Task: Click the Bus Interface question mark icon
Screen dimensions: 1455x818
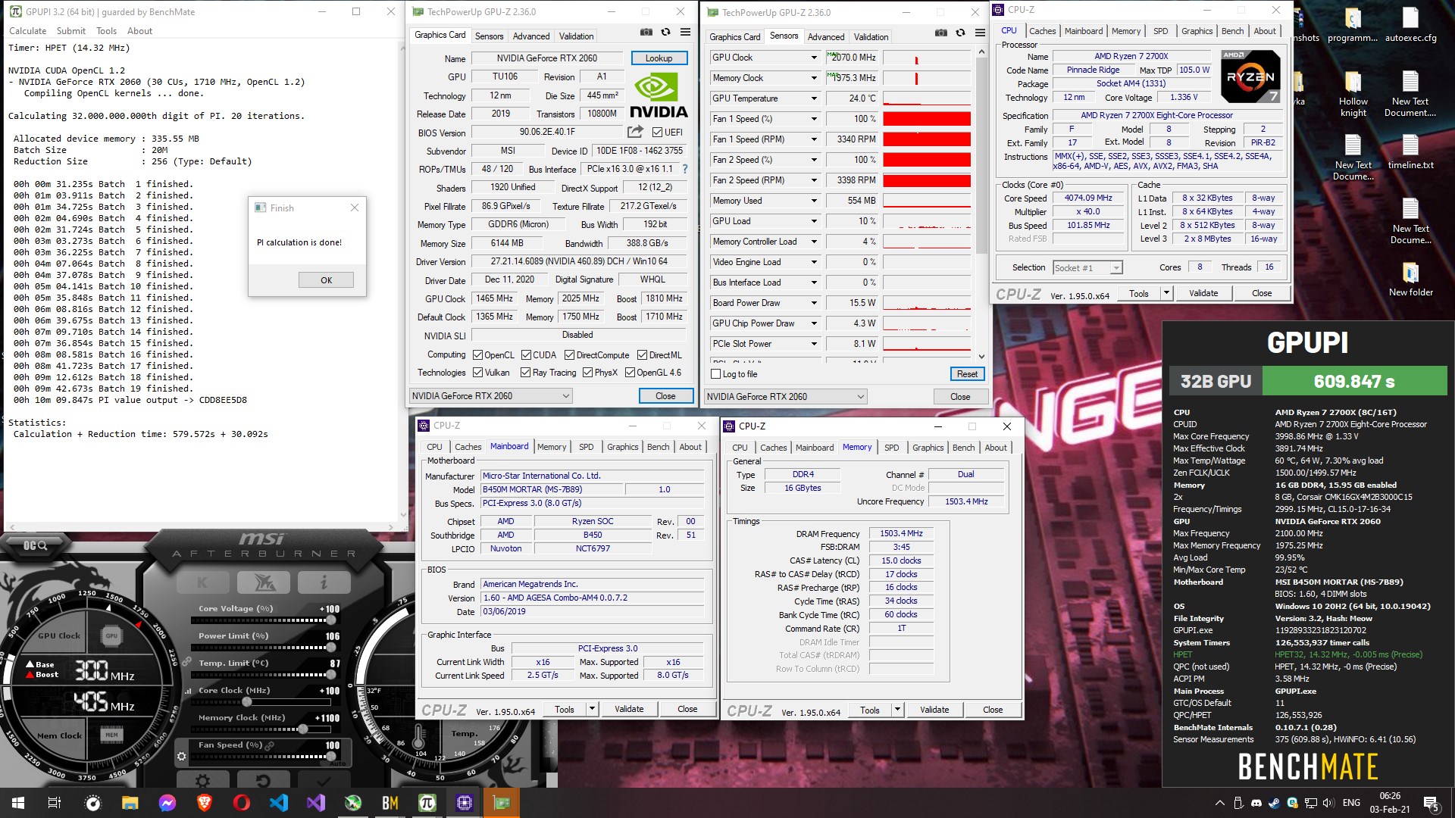Action: pos(685,169)
